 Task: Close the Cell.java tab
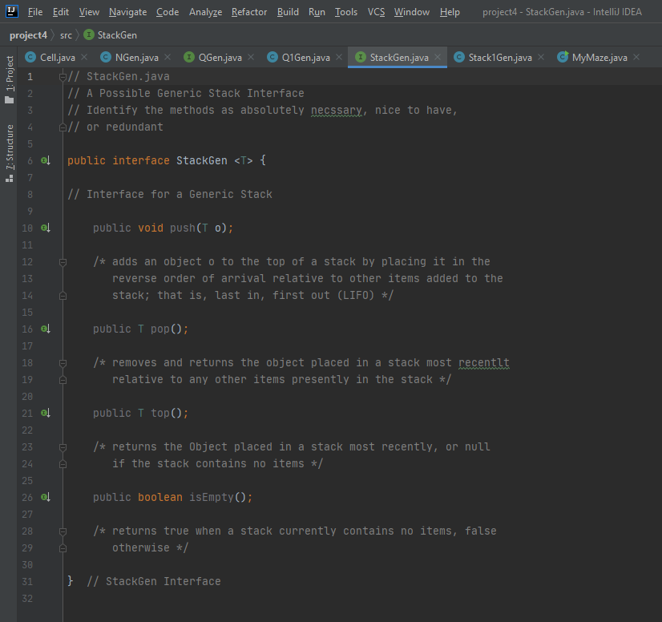click(x=84, y=57)
